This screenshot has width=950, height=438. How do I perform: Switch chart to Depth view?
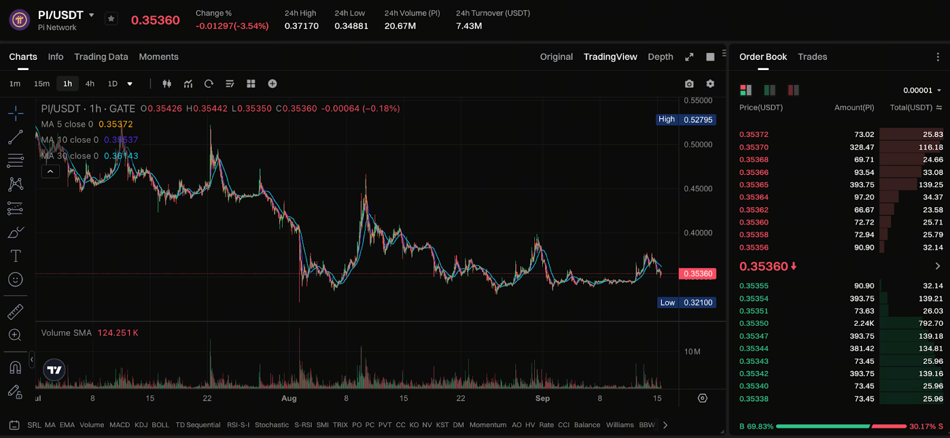660,57
